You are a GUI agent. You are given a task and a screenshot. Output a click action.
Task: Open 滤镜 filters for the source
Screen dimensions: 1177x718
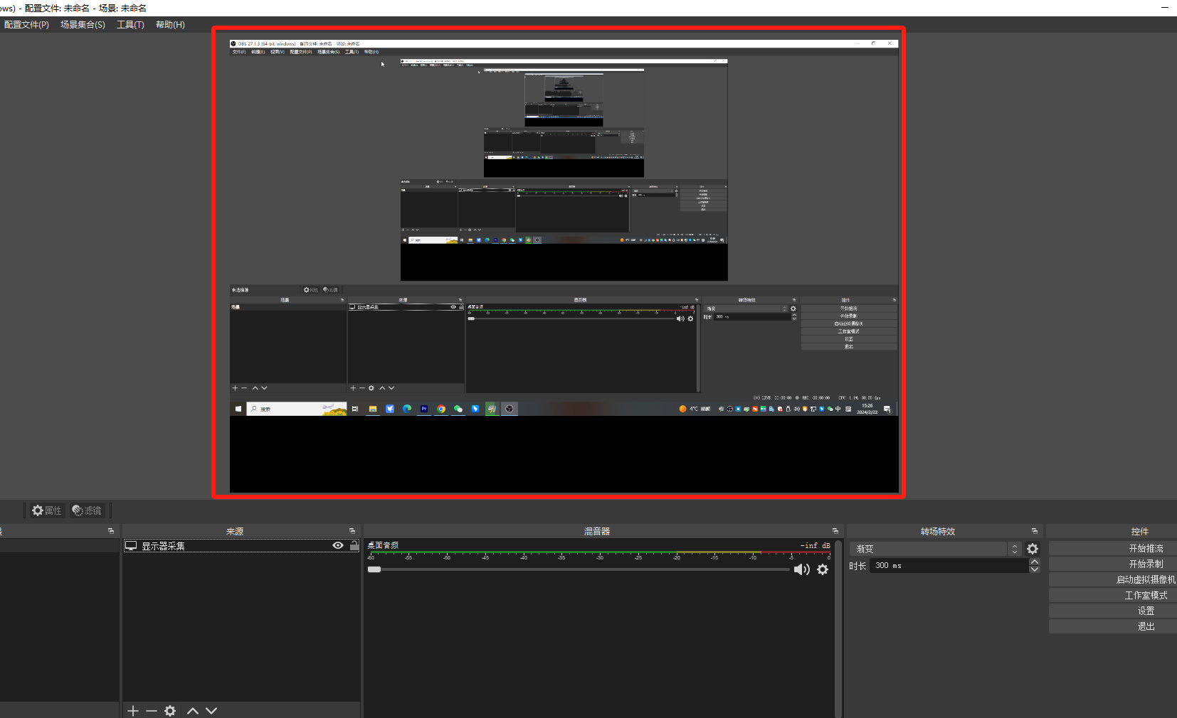tap(87, 510)
